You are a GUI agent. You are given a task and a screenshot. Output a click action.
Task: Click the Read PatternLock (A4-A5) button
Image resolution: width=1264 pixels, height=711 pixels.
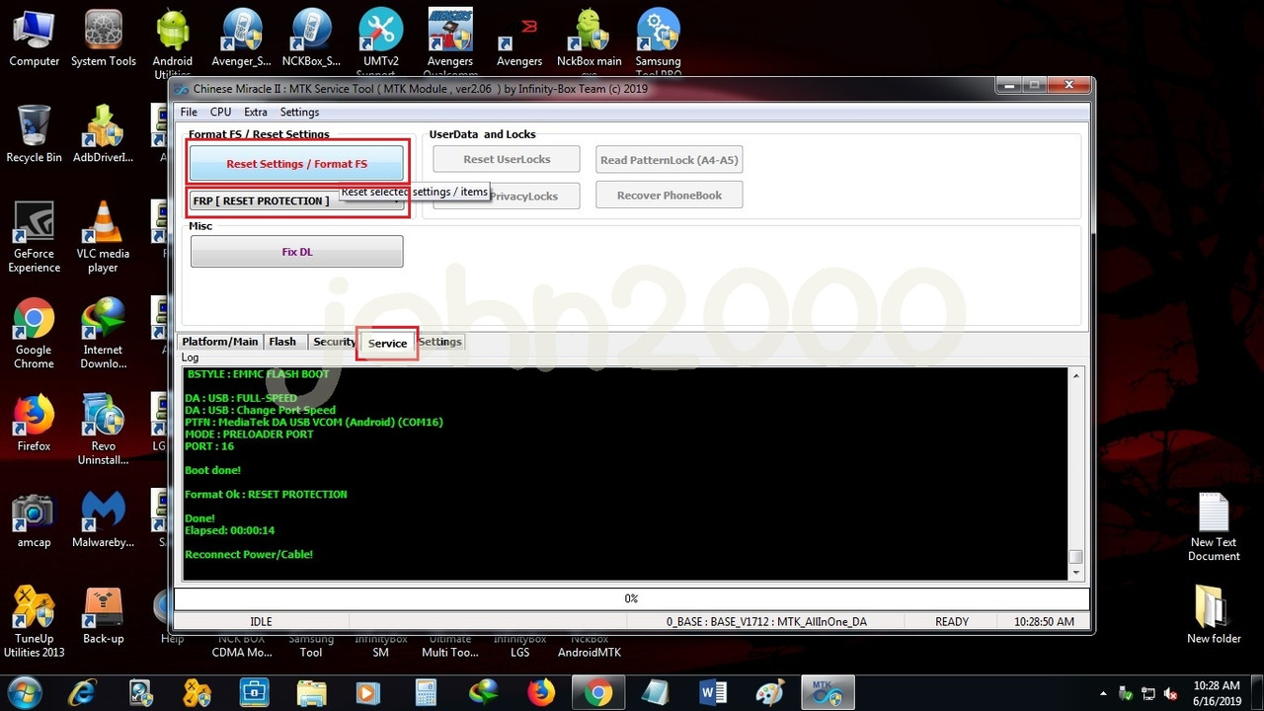669,159
